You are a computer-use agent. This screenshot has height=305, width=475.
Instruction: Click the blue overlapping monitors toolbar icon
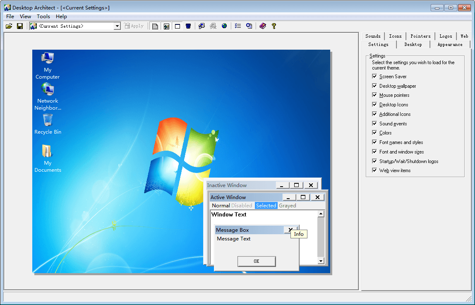pyautogui.click(x=202, y=26)
